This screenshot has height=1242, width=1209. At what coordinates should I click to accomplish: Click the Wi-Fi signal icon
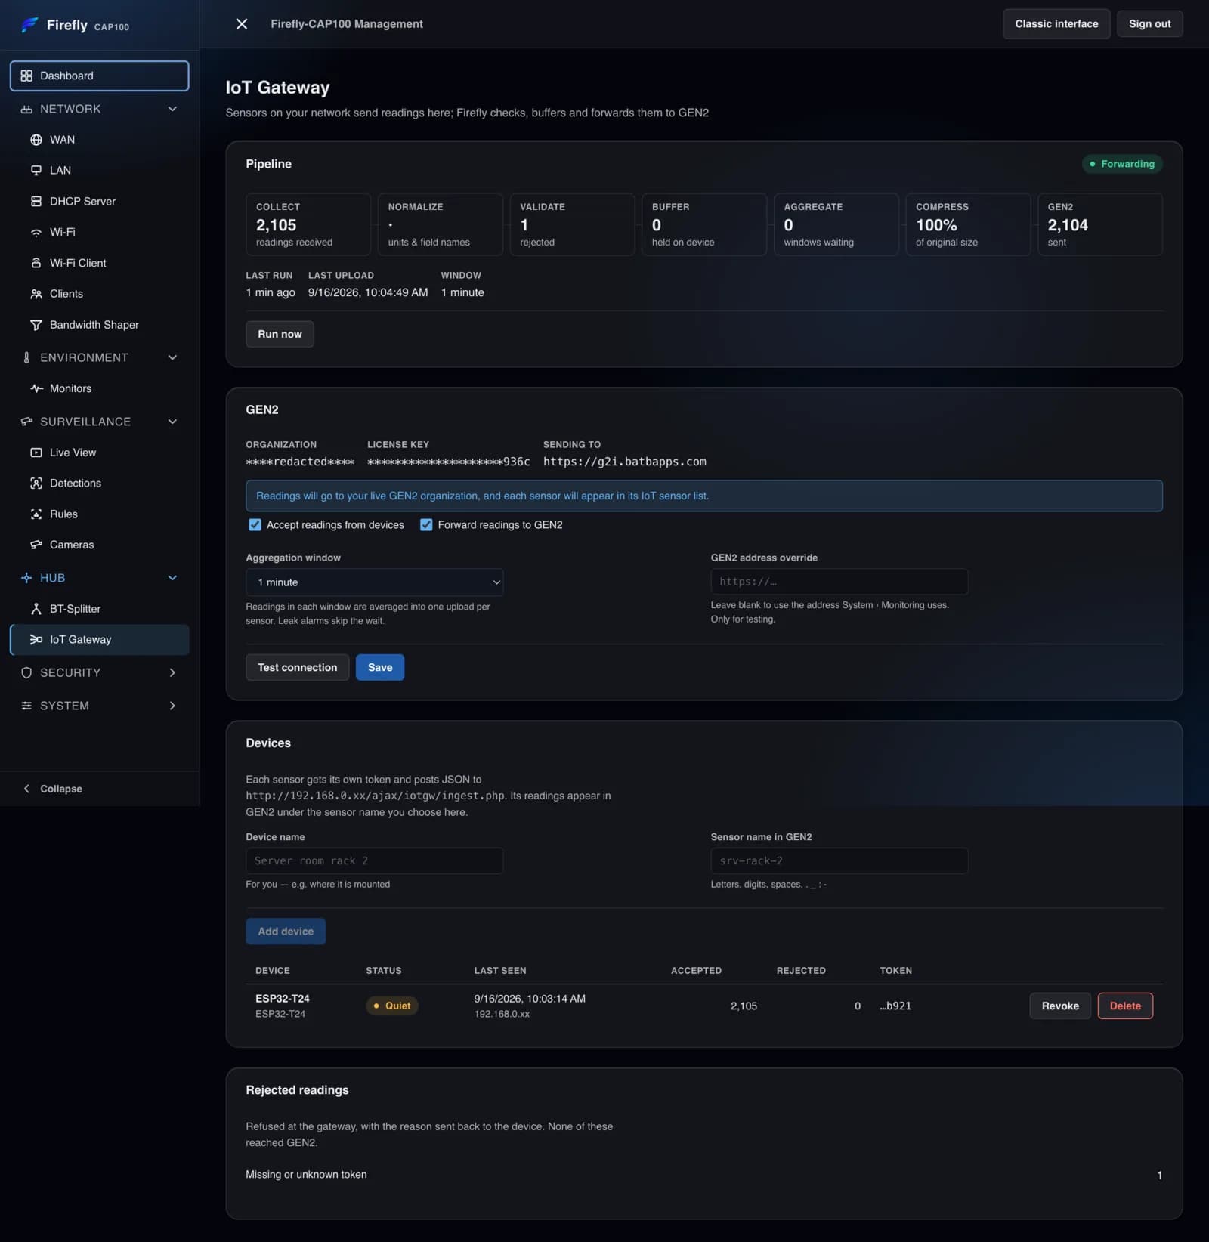tap(36, 233)
